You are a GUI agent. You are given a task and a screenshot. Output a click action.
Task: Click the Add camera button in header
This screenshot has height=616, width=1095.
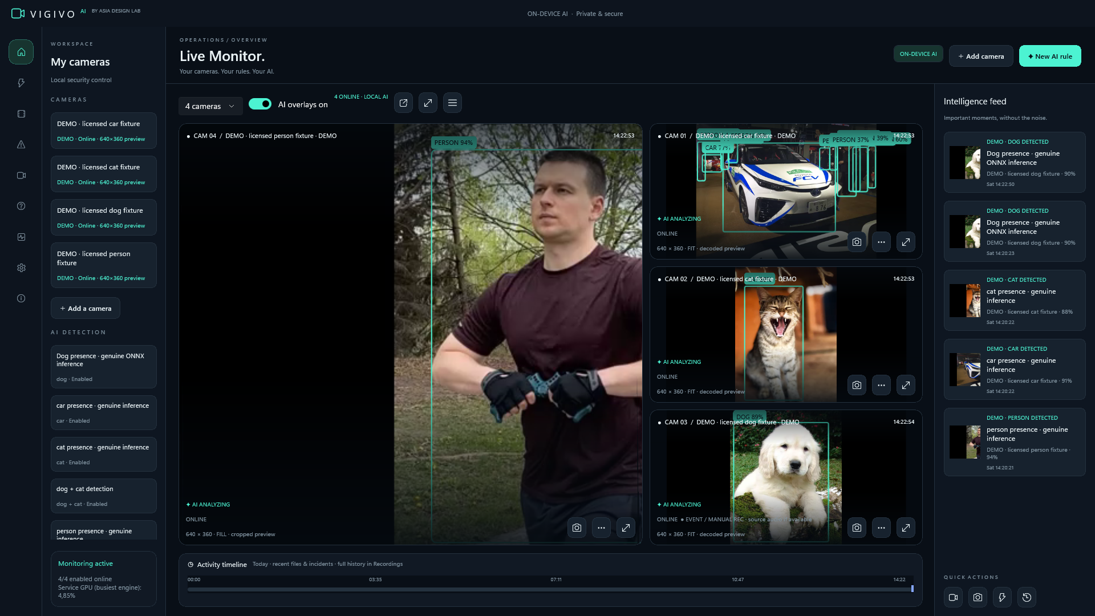click(981, 56)
